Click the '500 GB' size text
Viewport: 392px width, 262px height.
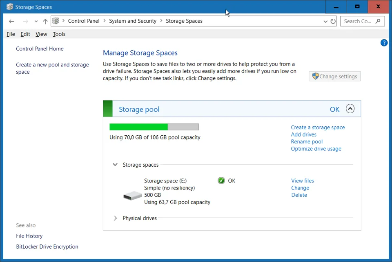(x=152, y=195)
